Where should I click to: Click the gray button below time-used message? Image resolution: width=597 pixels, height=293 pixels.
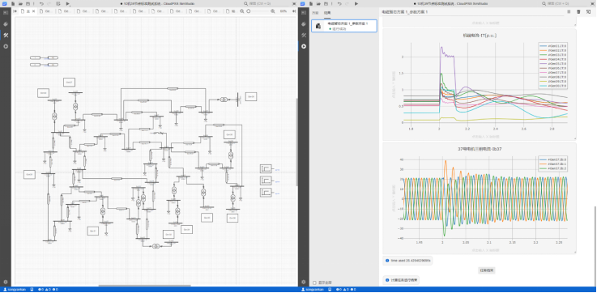(487, 270)
